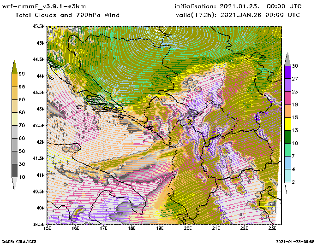Select the light gray 60–70 cloud swatch
Image resolution: width=323 pixels, height=244 pixels.
14,132
